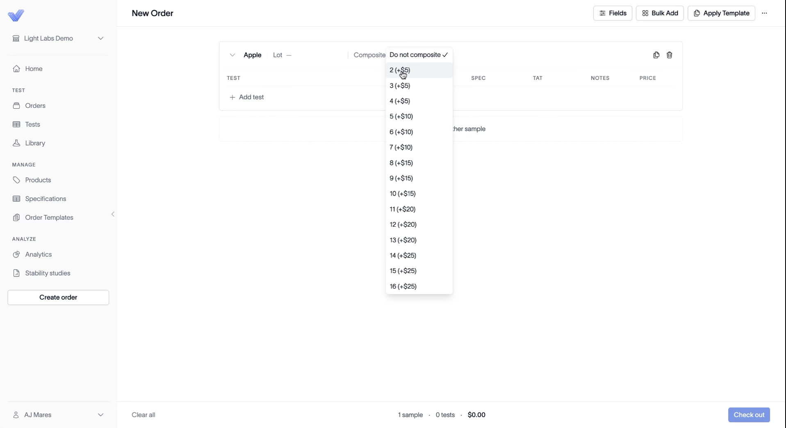Pick composite option 16 (+$25)
The height and width of the screenshot is (428, 786).
click(419, 286)
